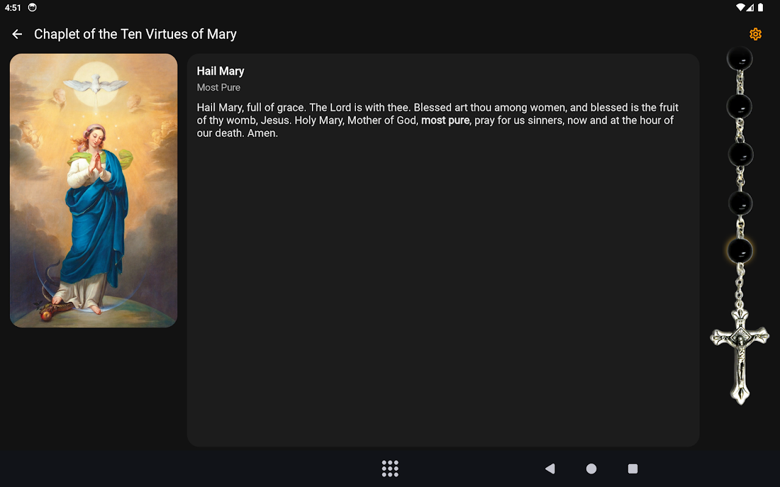Screen dimensions: 780x487
Task: Open the Virgin Mary painting image
Action: pyautogui.click(x=93, y=191)
